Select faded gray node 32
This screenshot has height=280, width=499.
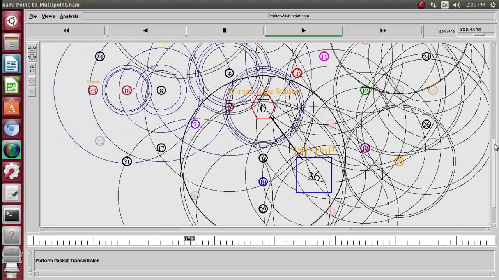100,141
